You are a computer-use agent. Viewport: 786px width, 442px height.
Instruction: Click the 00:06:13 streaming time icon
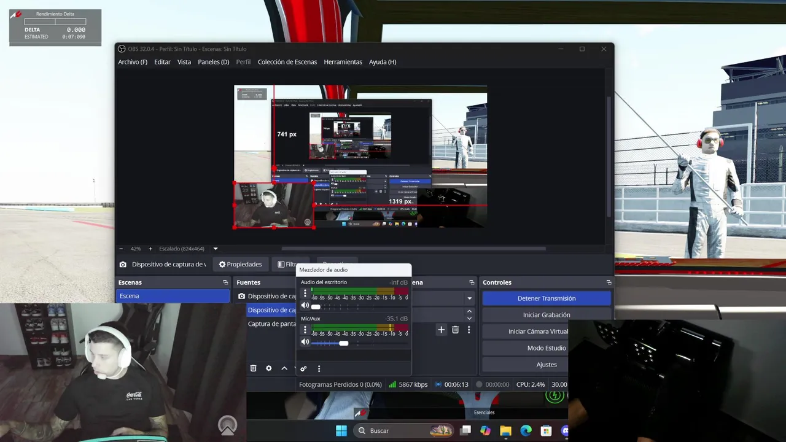coord(438,385)
